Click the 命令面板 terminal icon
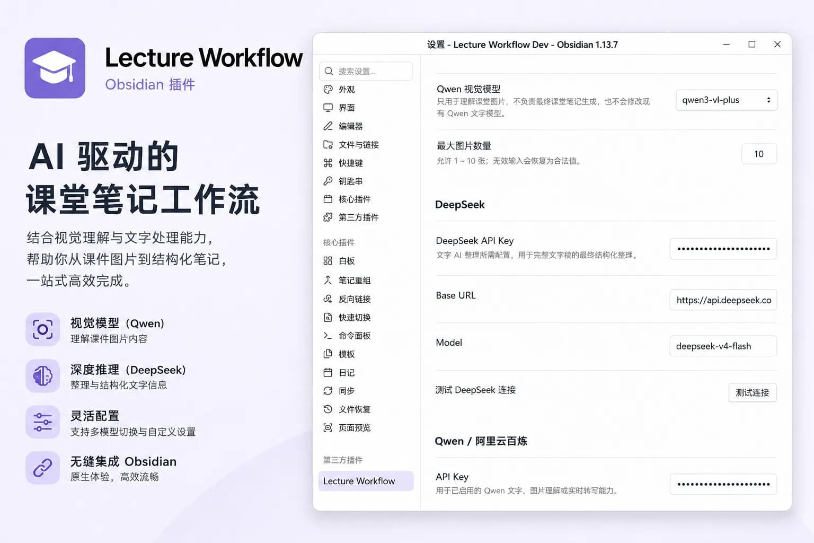This screenshot has width=814, height=543. pos(328,336)
